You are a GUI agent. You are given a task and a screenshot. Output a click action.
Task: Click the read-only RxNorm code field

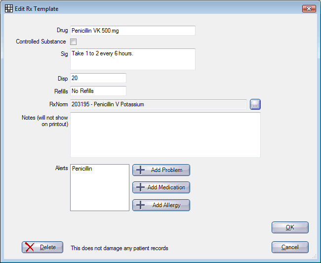point(158,104)
